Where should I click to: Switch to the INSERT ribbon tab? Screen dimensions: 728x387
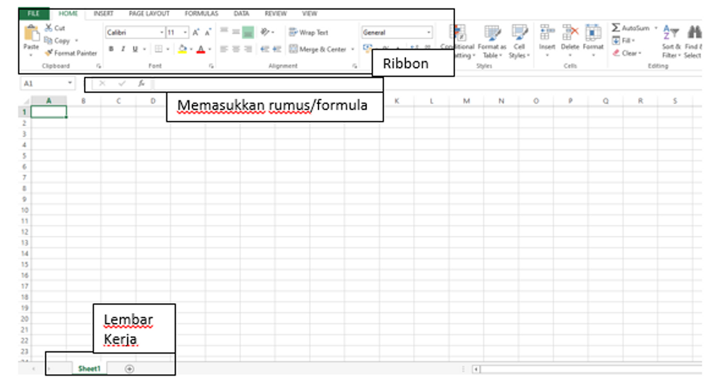click(103, 14)
